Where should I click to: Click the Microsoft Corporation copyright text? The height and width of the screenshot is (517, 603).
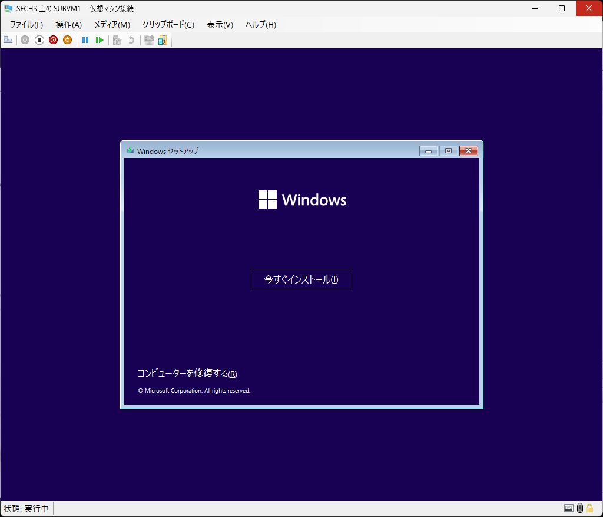click(x=194, y=390)
